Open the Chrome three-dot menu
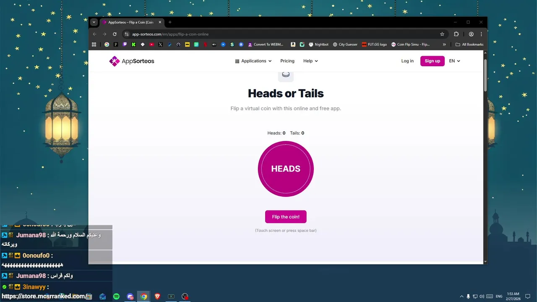537x302 pixels. [x=481, y=34]
